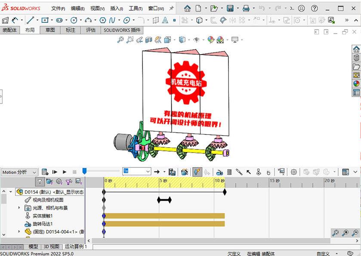
Task: Select the Polygon sketch tool
Action: tap(103, 20)
